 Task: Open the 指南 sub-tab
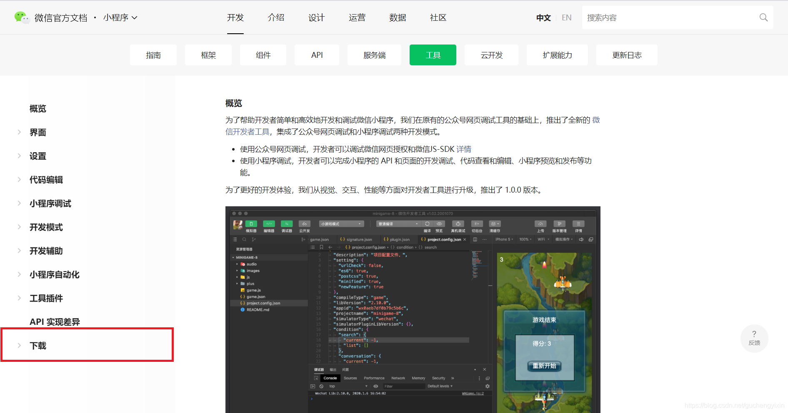point(153,55)
